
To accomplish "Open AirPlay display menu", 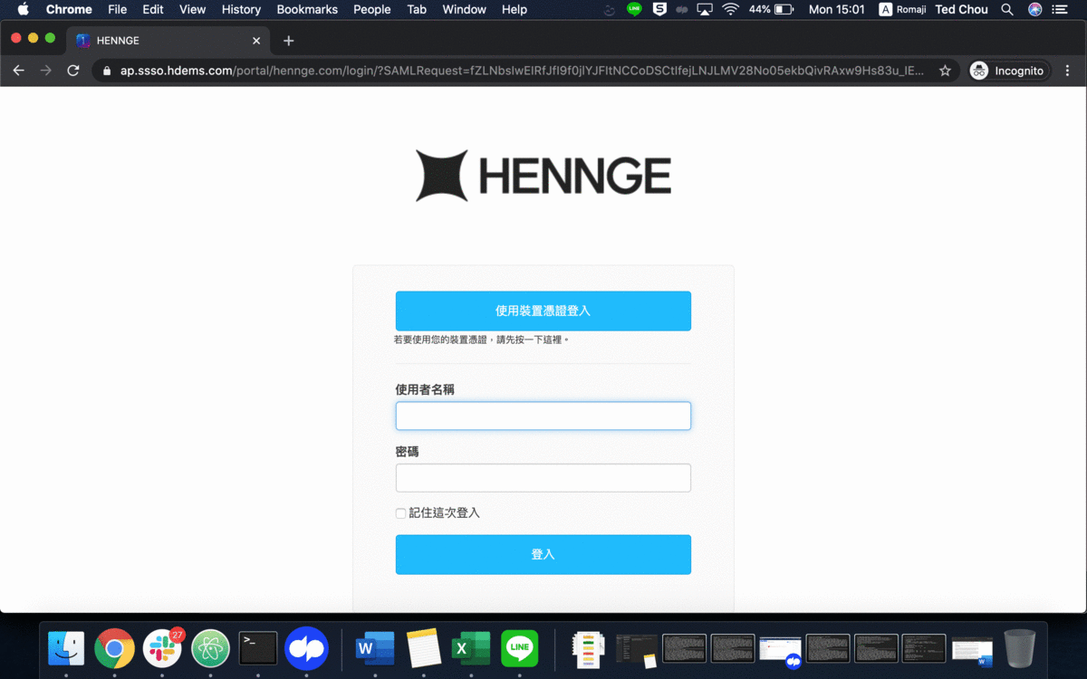I will 705,9.
